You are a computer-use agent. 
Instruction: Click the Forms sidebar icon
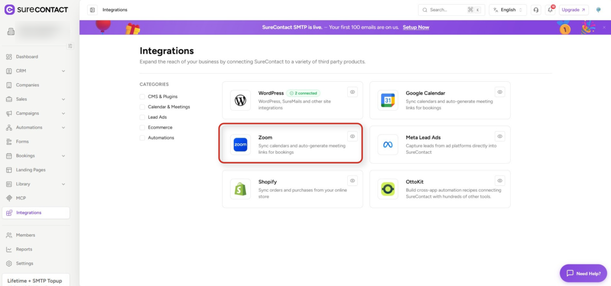[x=9, y=142]
